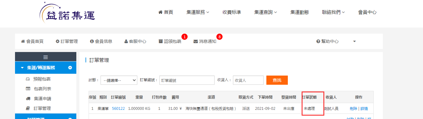Click the 下單時間 column header

pos(265,97)
